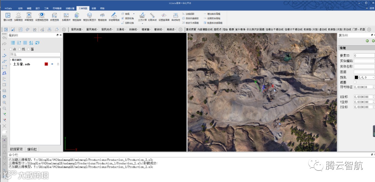Click the 土方计算 icon
375x182 pixels.
pyautogui.click(x=142, y=15)
